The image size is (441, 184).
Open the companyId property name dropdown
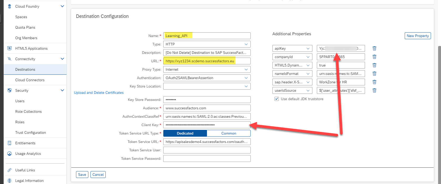coord(308,57)
